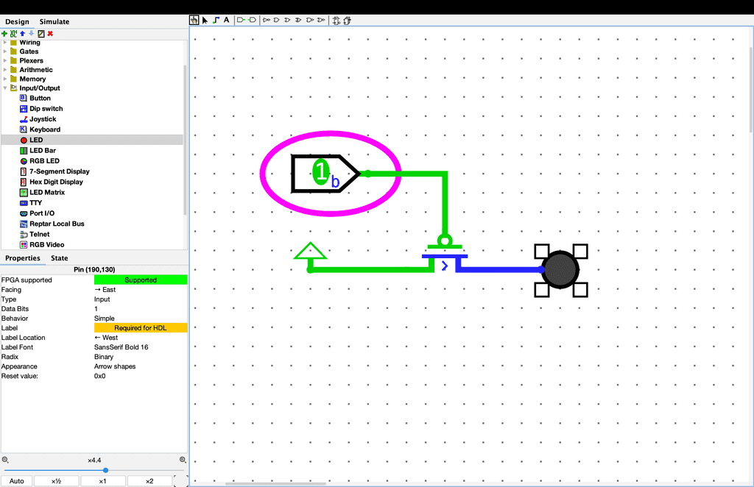Choose the Wiring tool in toolbar
Screen dimensions: 754x487
216,20
